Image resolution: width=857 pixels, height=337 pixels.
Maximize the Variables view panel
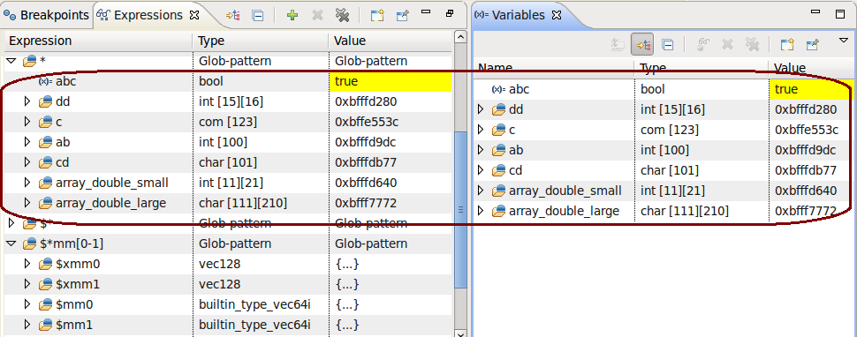click(x=840, y=14)
